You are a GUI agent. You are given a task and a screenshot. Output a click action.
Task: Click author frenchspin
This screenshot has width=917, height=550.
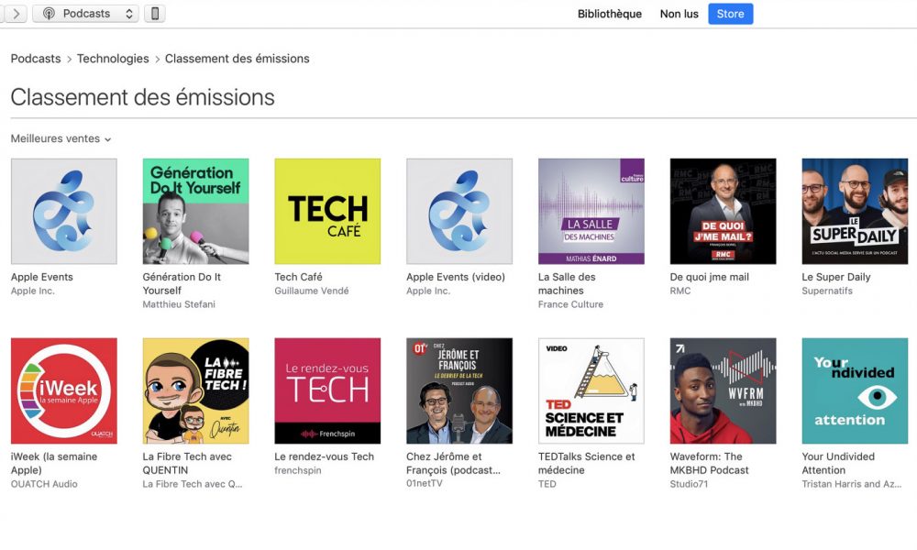[298, 470]
